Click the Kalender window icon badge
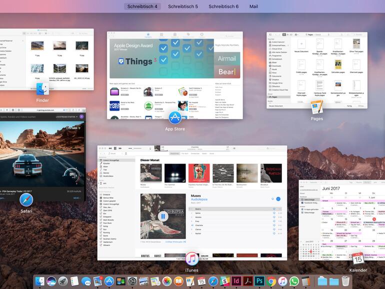 [358, 258]
